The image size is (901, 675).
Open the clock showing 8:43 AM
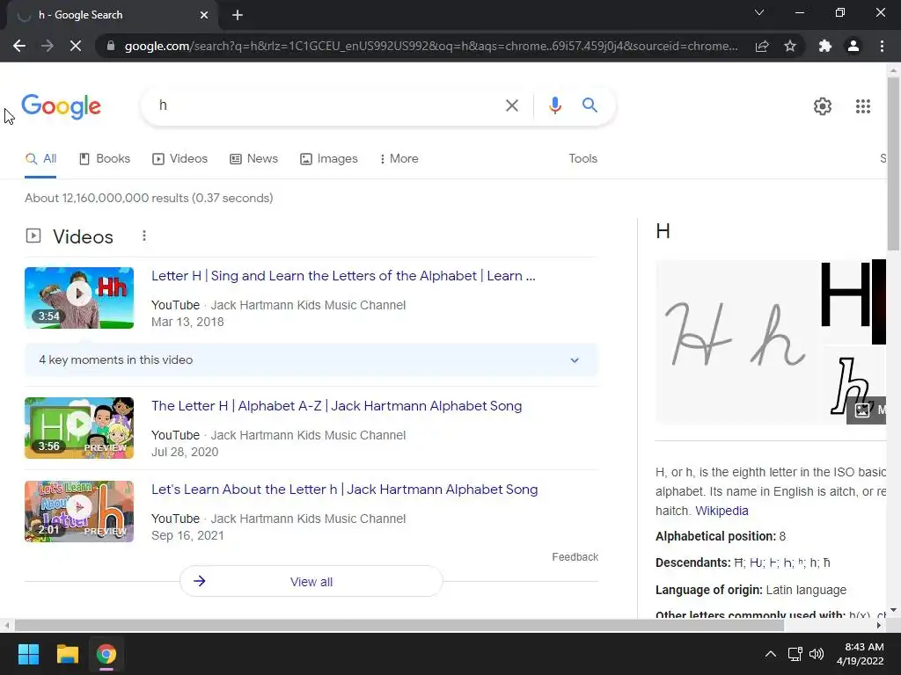[861, 654]
